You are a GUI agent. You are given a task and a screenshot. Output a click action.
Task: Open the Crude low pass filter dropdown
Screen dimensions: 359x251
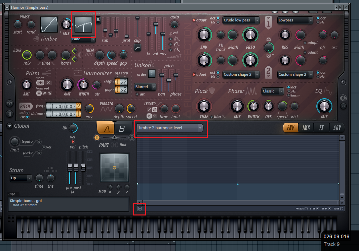pos(241,20)
